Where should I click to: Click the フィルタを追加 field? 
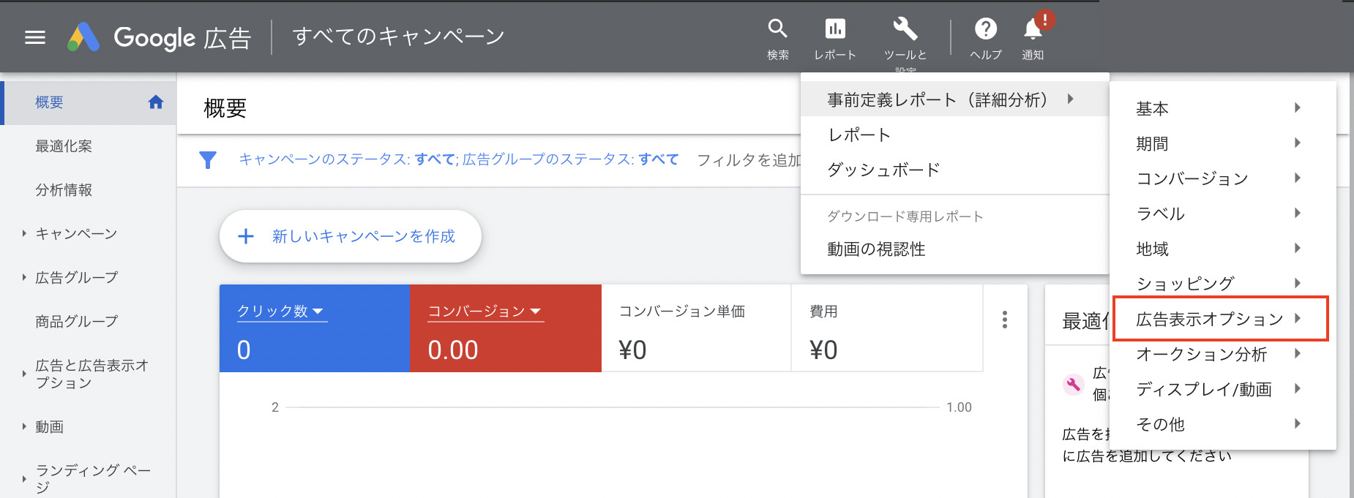coord(748,159)
